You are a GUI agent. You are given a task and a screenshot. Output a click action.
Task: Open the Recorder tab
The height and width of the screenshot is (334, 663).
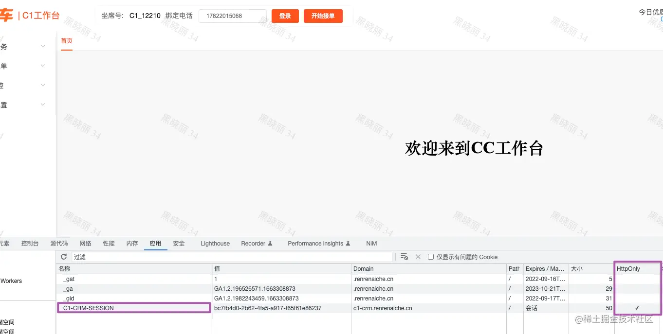(257, 244)
